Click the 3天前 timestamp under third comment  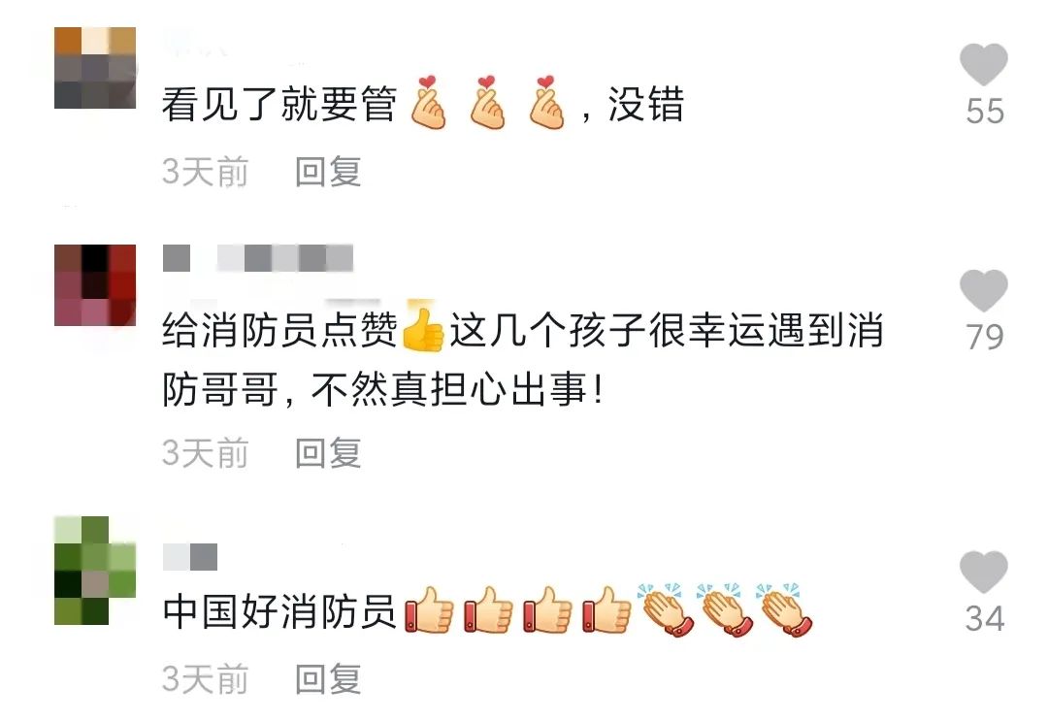coord(205,679)
